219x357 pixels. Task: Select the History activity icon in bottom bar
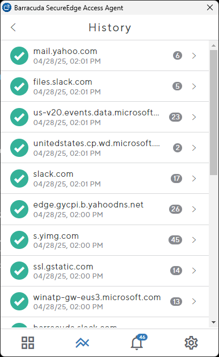(82, 343)
